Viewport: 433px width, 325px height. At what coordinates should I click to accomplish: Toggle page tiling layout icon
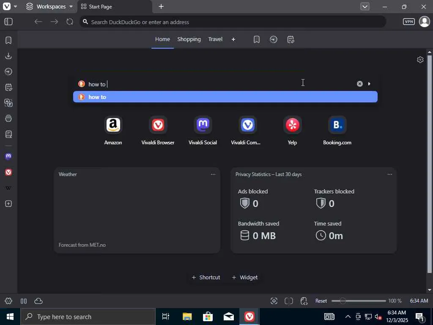(x=289, y=301)
